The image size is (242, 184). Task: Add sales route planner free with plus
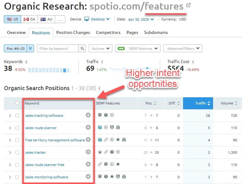pos(88,164)
